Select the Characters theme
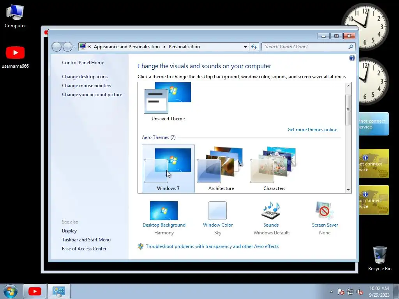The width and height of the screenshot is (399, 299). [274, 169]
